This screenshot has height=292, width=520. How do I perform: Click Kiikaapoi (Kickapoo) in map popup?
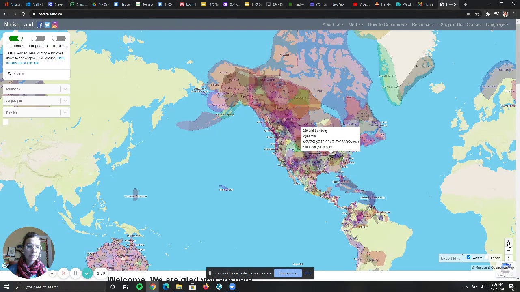pos(317,147)
